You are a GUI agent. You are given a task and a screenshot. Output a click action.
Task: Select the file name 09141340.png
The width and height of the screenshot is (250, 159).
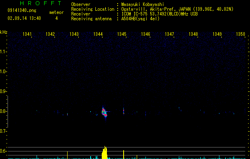(x=22, y=10)
